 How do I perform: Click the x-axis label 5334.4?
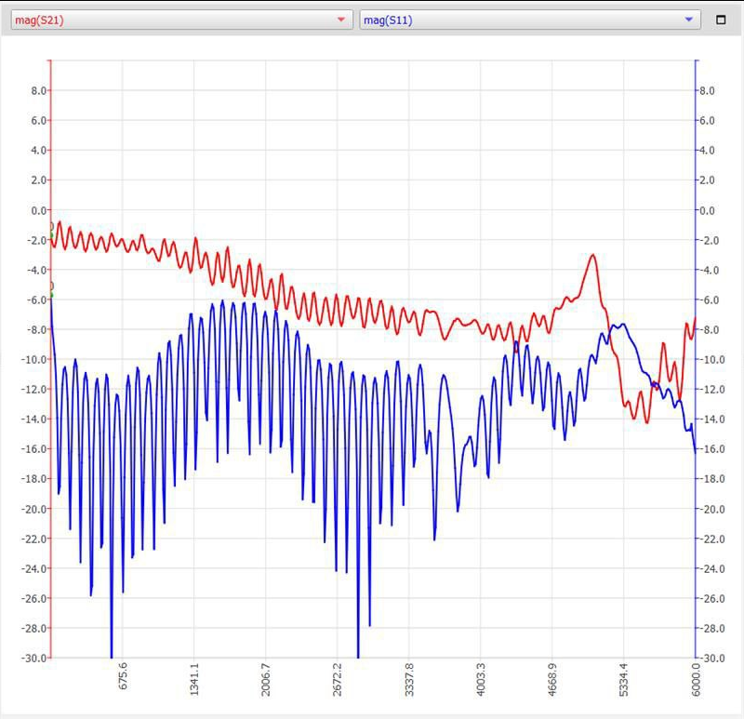tap(624, 680)
